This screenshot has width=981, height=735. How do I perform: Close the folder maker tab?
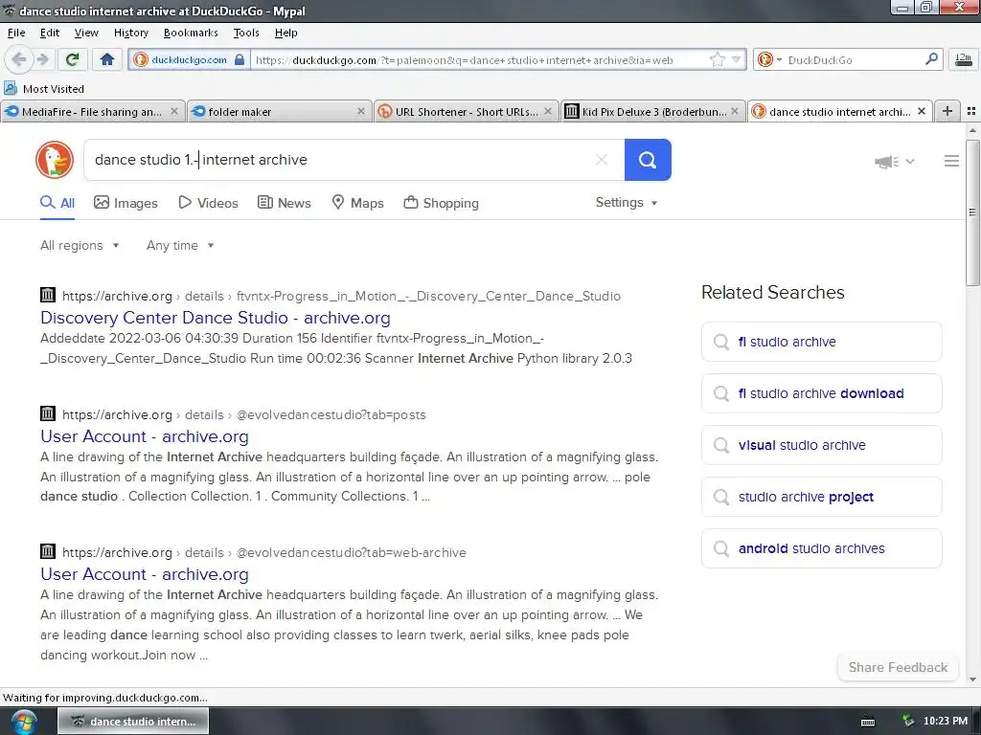[361, 111]
